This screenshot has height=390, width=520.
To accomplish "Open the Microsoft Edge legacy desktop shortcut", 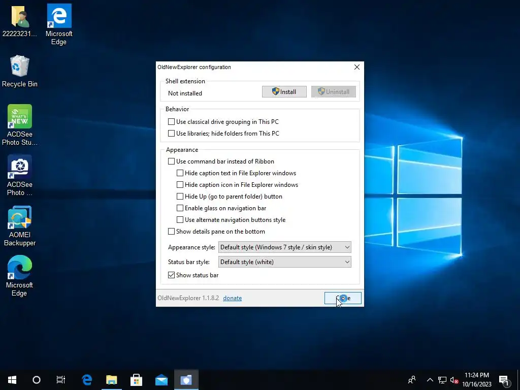I will [x=59, y=24].
